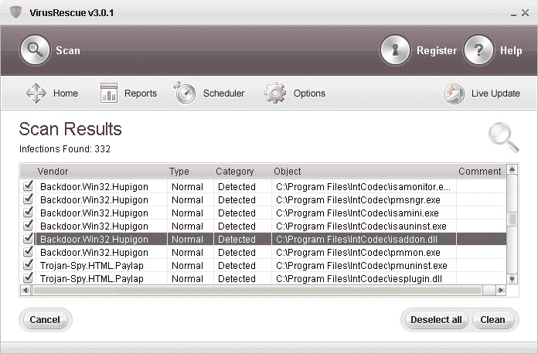This screenshot has width=538, height=354.
Task: Click the horizontal scrollbar right arrow
Action: click(x=501, y=291)
